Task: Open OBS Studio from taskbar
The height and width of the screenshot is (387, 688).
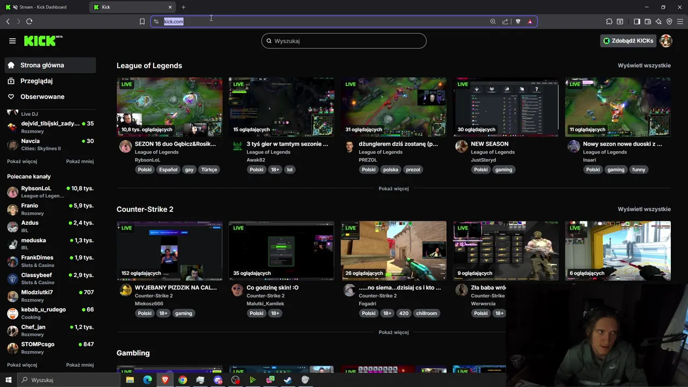Action: click(x=235, y=380)
